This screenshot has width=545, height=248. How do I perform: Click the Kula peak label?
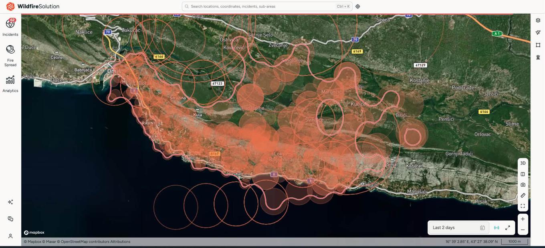pos(198,115)
